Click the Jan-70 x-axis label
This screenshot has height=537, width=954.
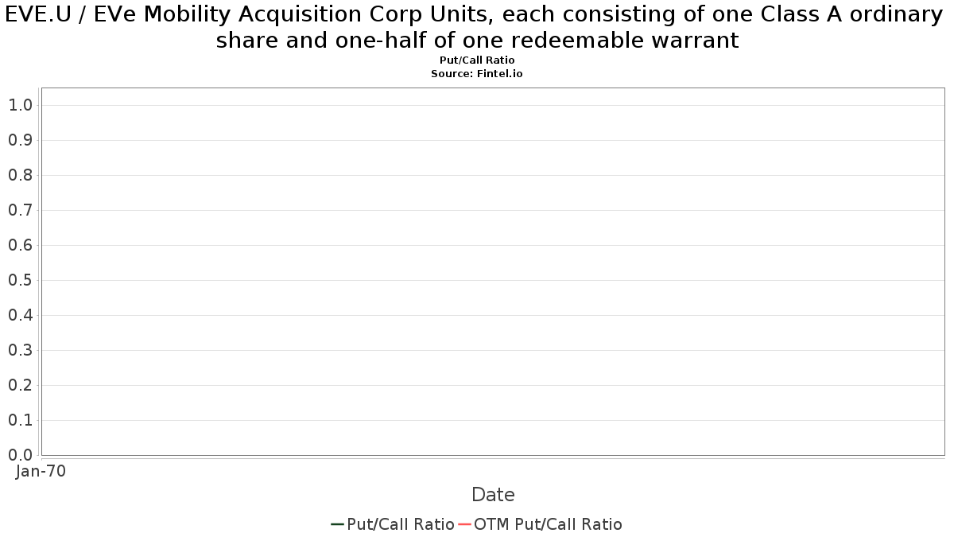coord(41,471)
